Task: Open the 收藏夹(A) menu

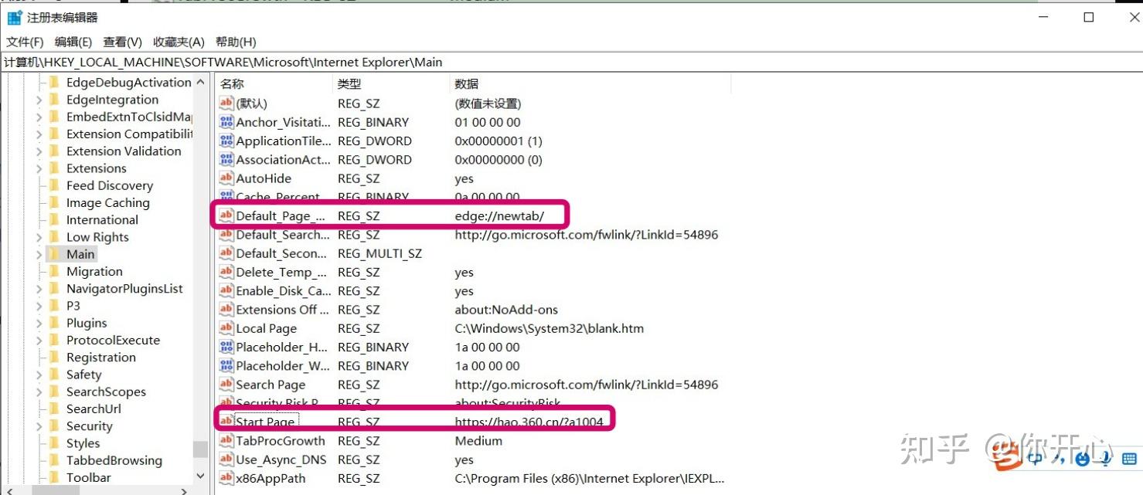Action: pos(179,42)
